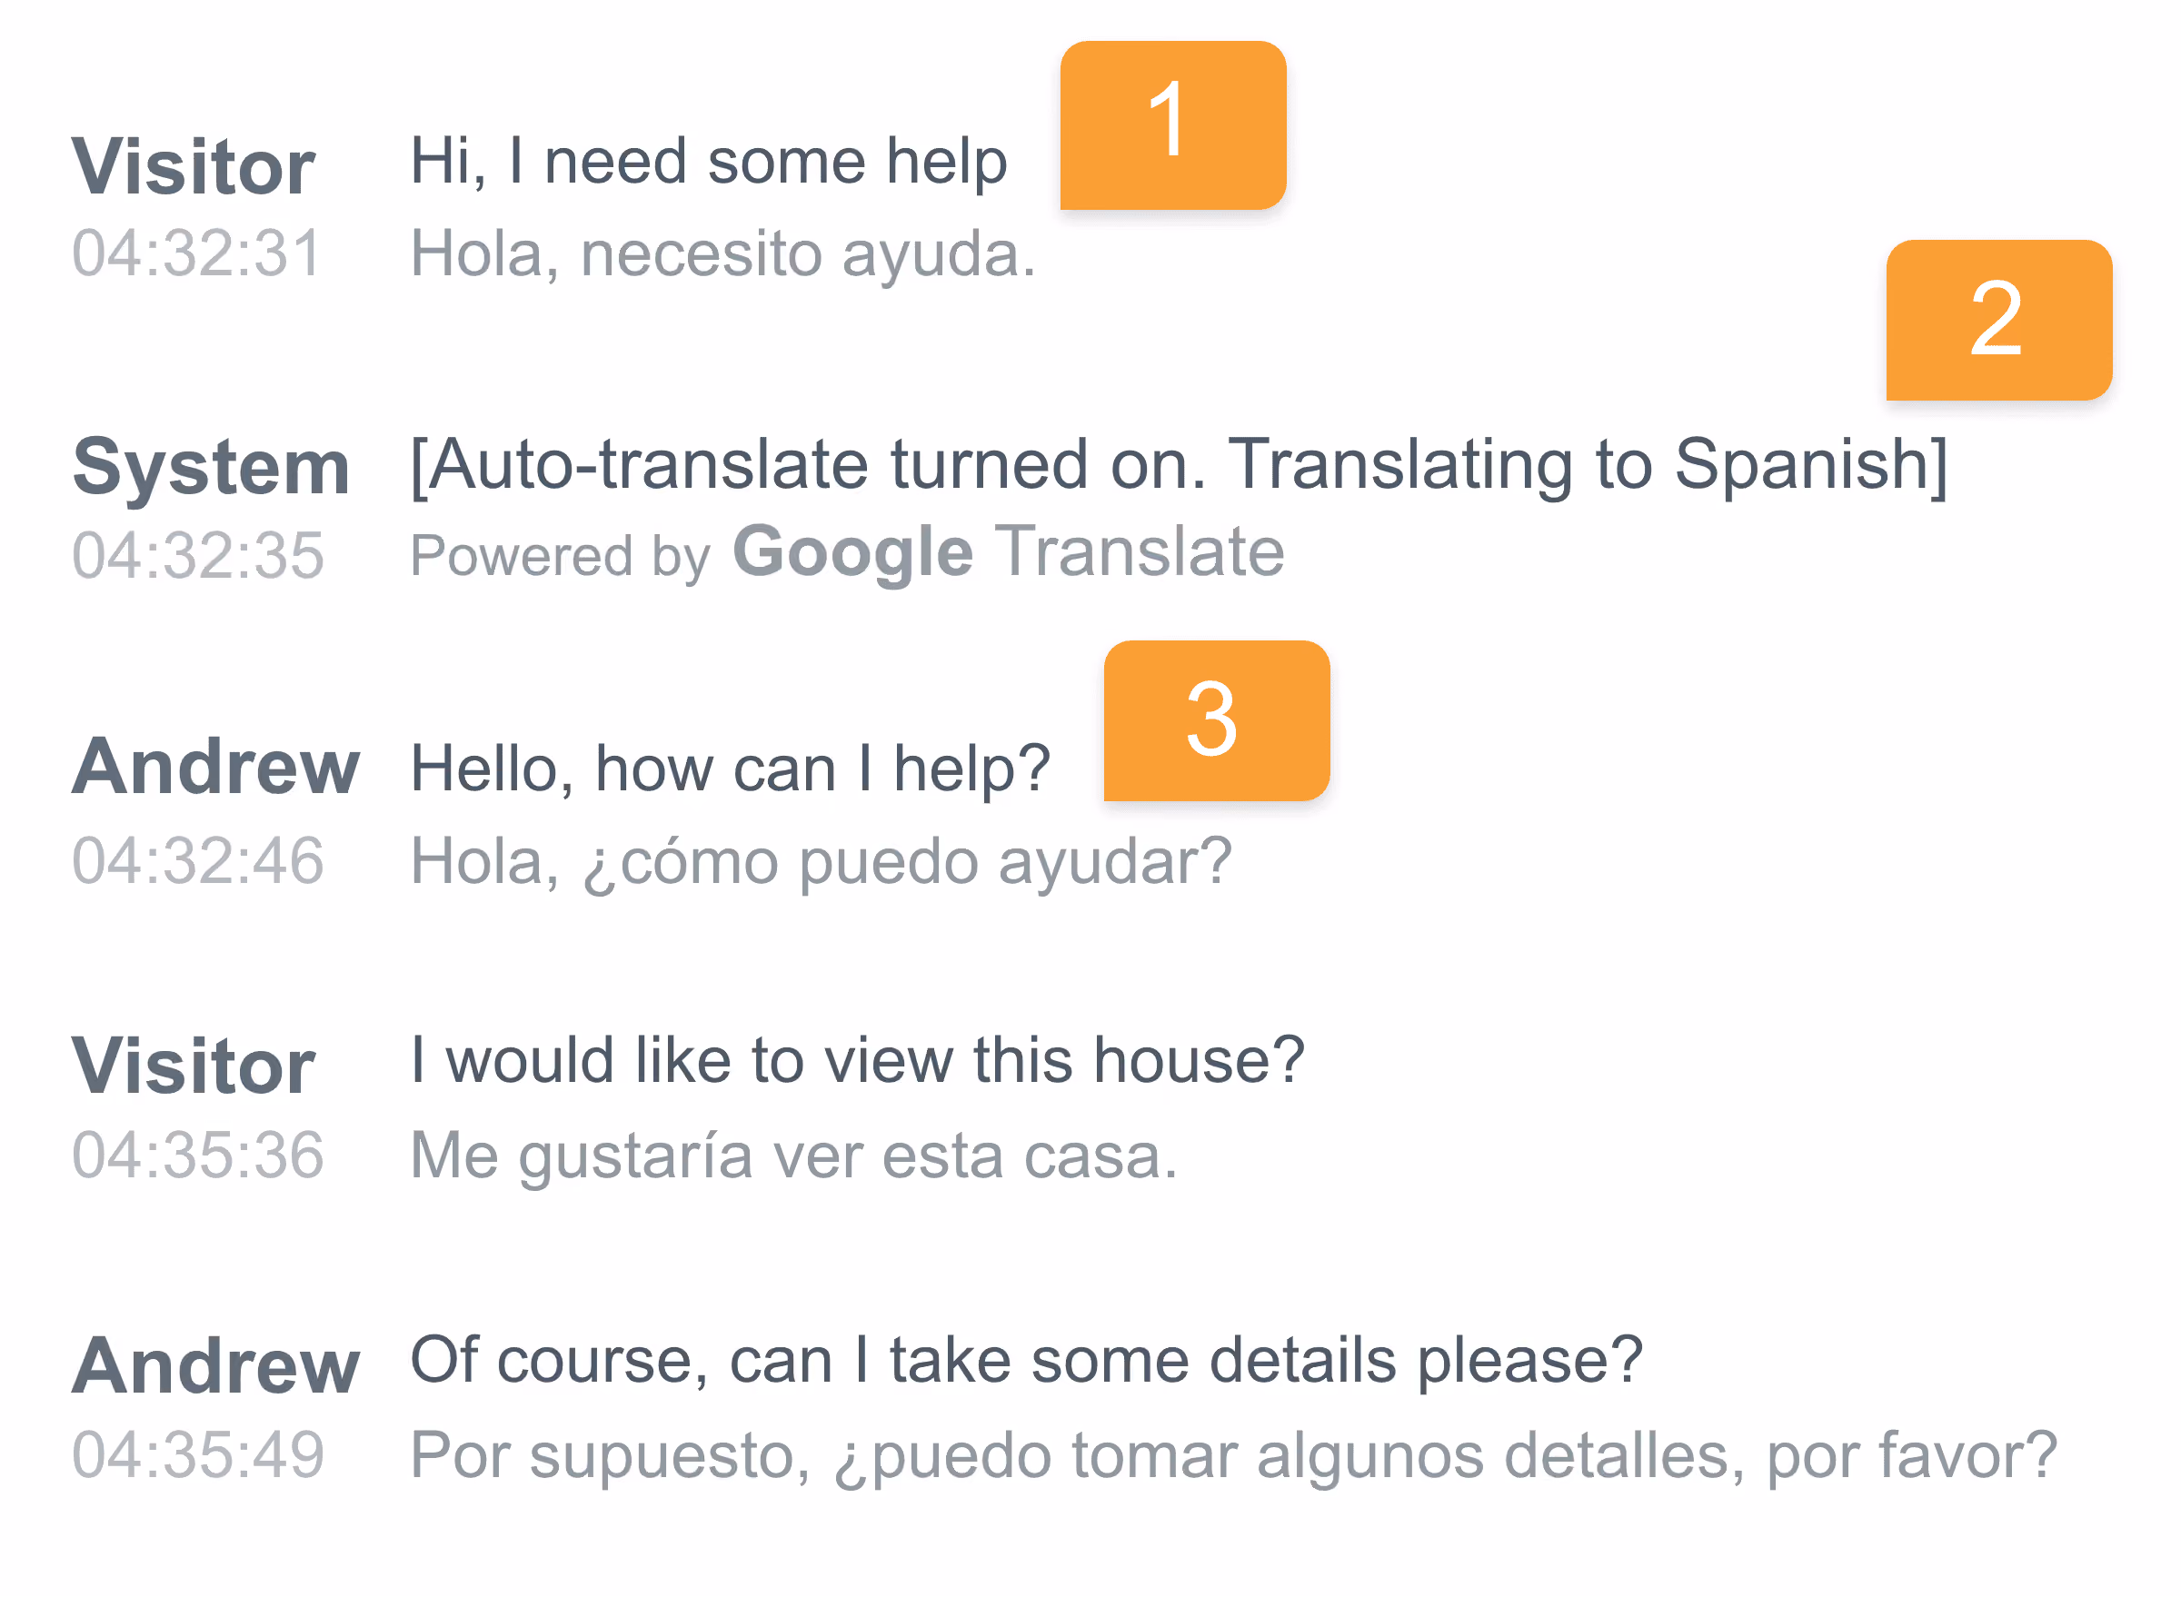This screenshot has height=1597, width=2181.
Task: Click the 'Por supuesto' Spanish translation line
Action: click(x=1233, y=1456)
